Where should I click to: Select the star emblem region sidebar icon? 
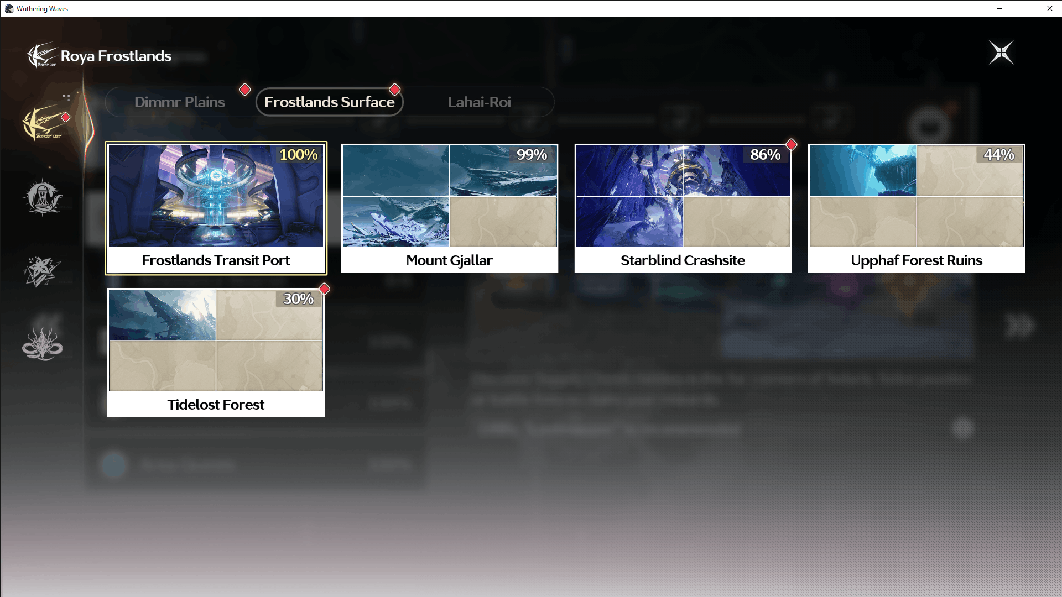pyautogui.click(x=41, y=271)
